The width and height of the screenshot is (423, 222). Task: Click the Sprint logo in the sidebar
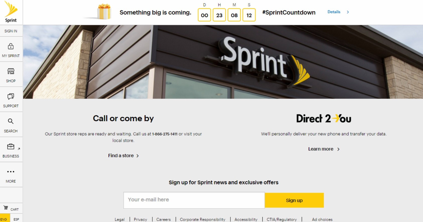[x=11, y=12]
